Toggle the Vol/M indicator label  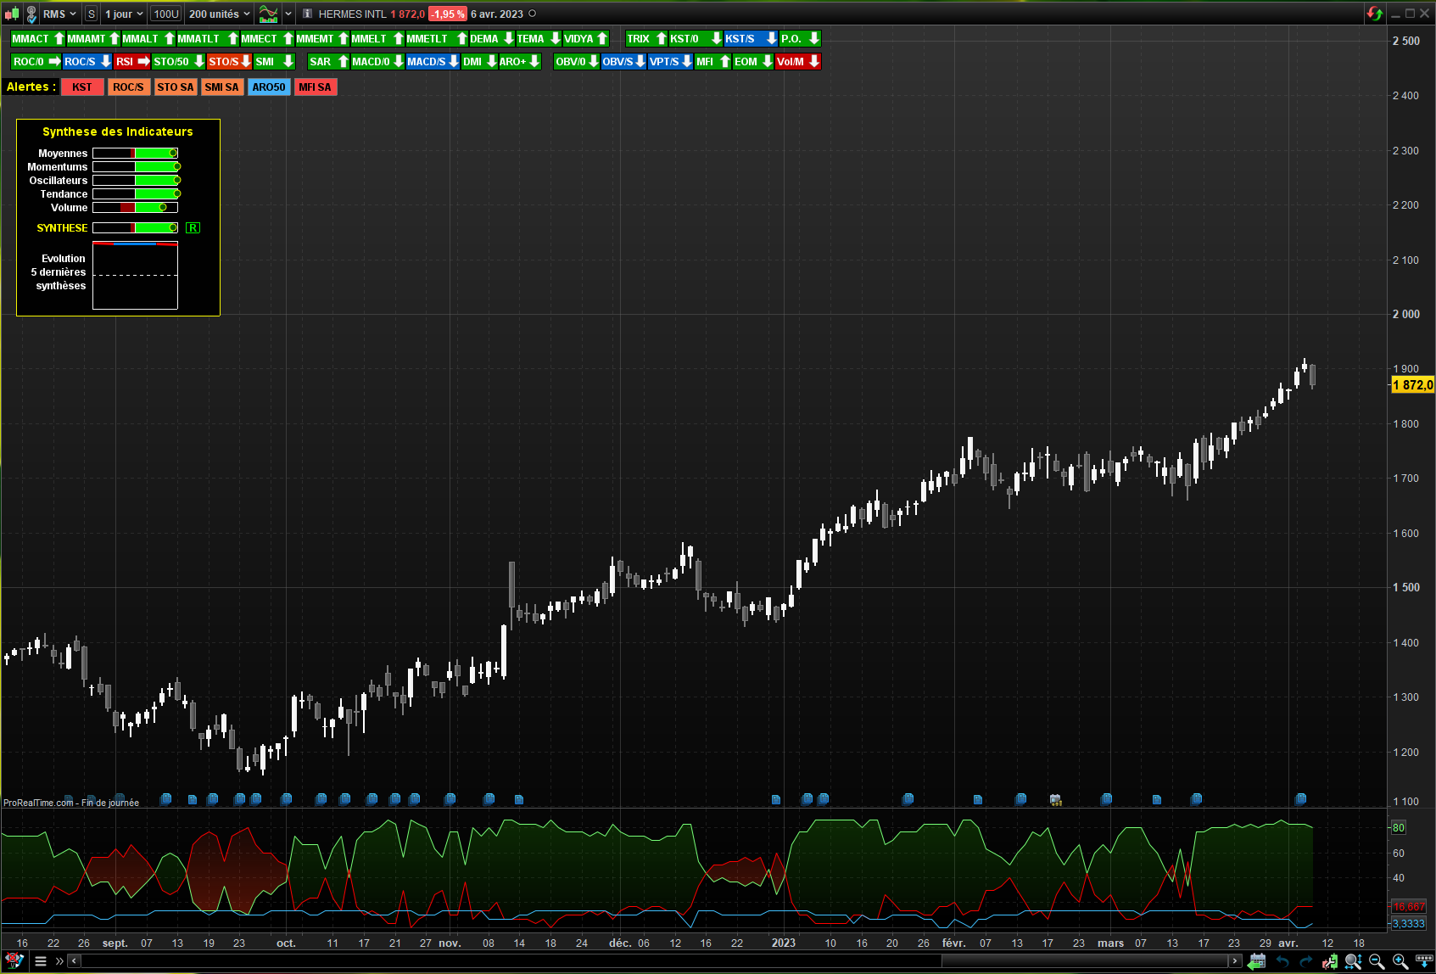[x=797, y=61]
